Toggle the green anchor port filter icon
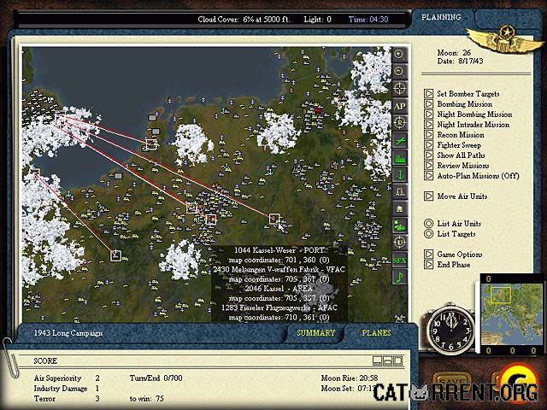The height and width of the screenshot is (410, 547). tap(399, 174)
